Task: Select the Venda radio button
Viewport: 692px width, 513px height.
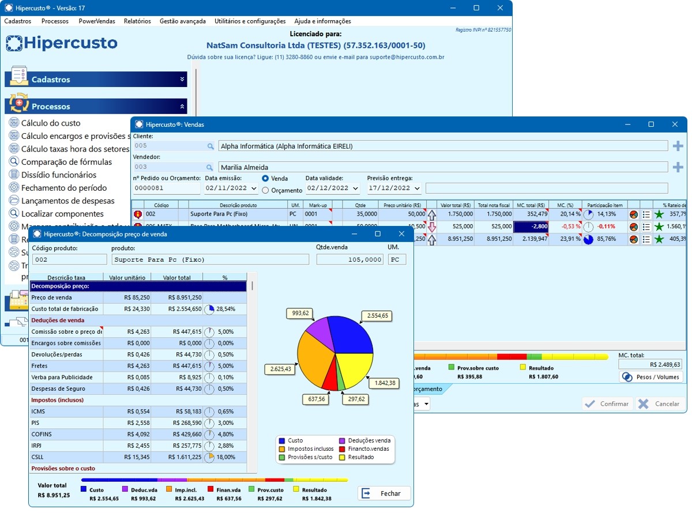Action: (265, 179)
